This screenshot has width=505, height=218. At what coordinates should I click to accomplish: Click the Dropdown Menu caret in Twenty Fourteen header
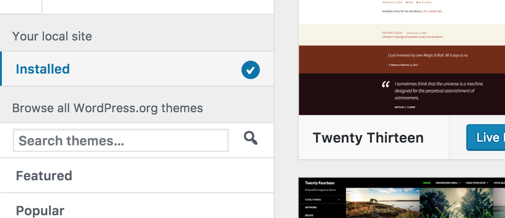tap(459, 183)
